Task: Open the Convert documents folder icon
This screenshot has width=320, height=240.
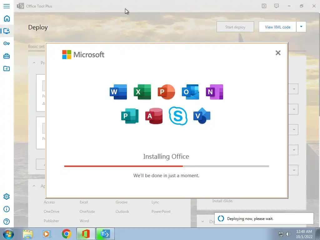Action: [7, 68]
